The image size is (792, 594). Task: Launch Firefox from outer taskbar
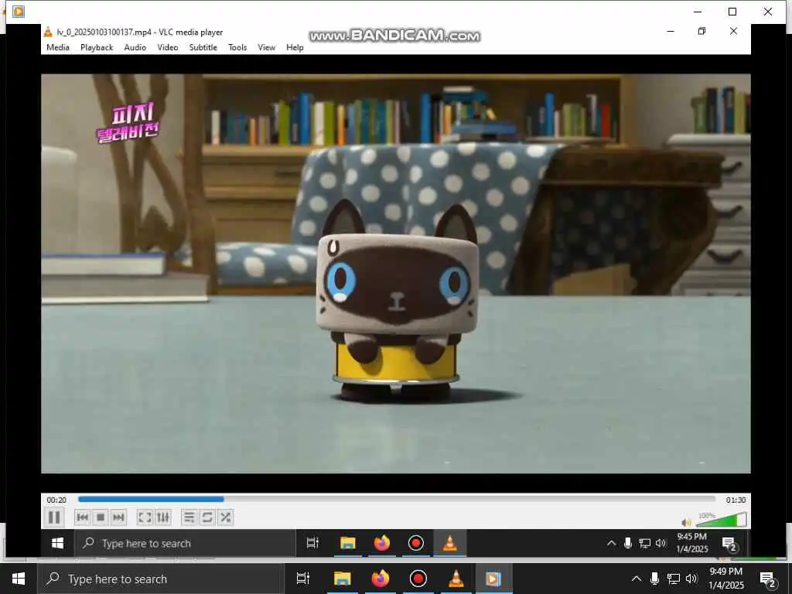click(381, 579)
